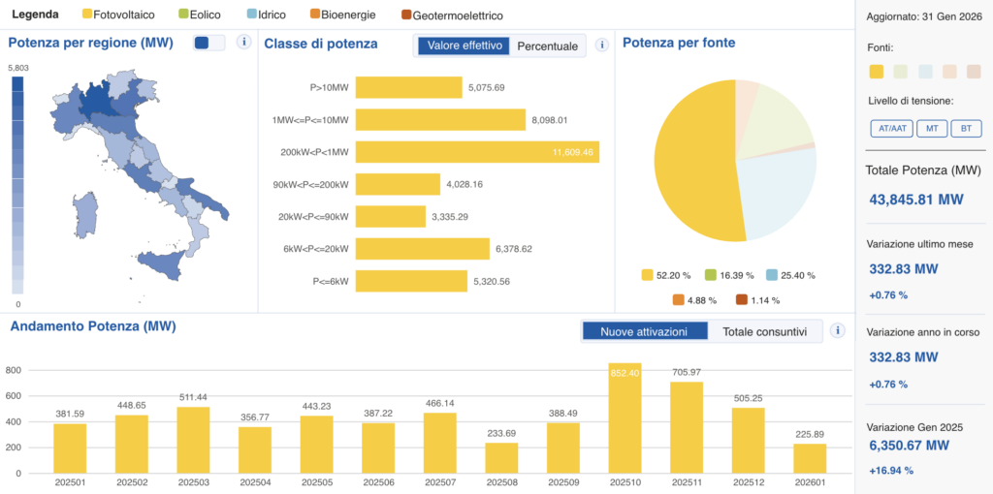Toggle the BT voltage level filter
Image resolution: width=993 pixels, height=494 pixels.
point(965,128)
